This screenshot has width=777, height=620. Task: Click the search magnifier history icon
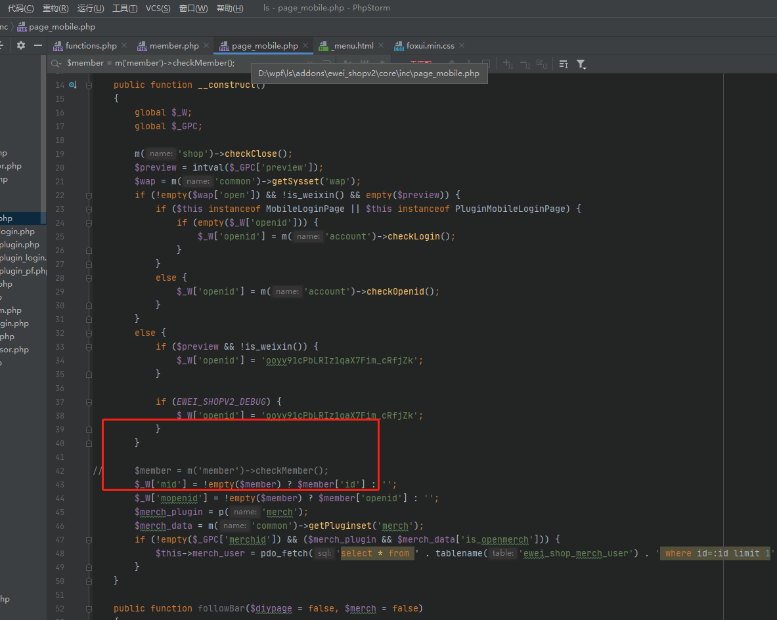(56, 64)
